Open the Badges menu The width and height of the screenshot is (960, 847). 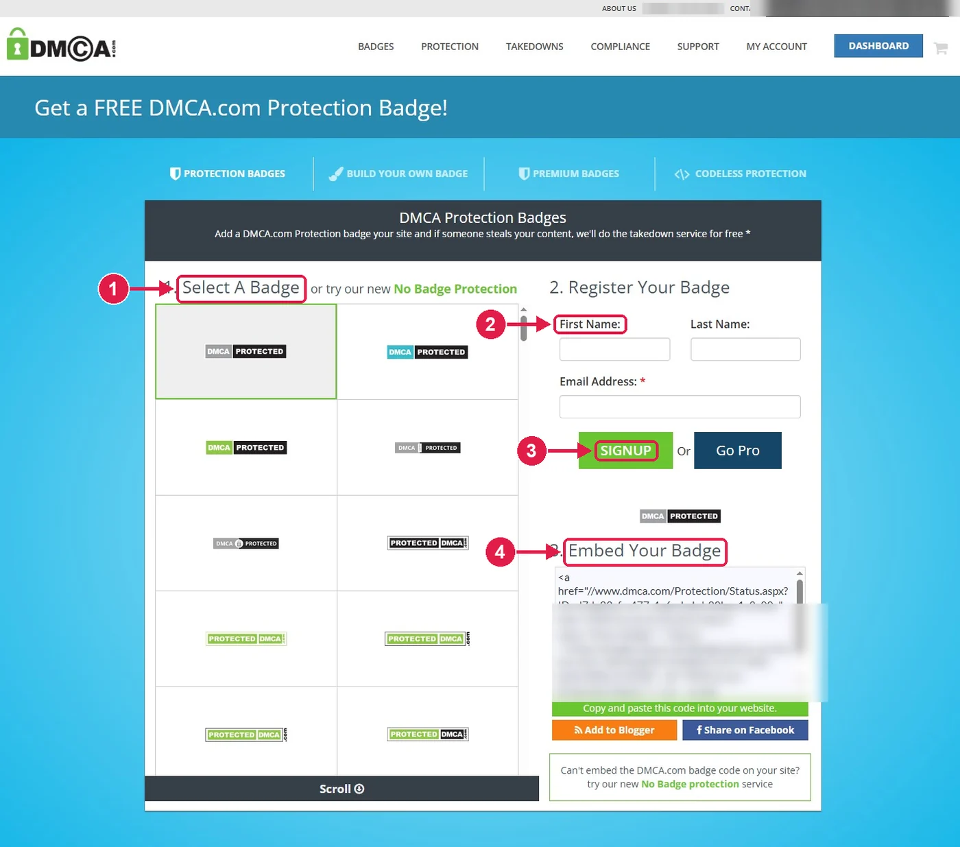tap(376, 47)
